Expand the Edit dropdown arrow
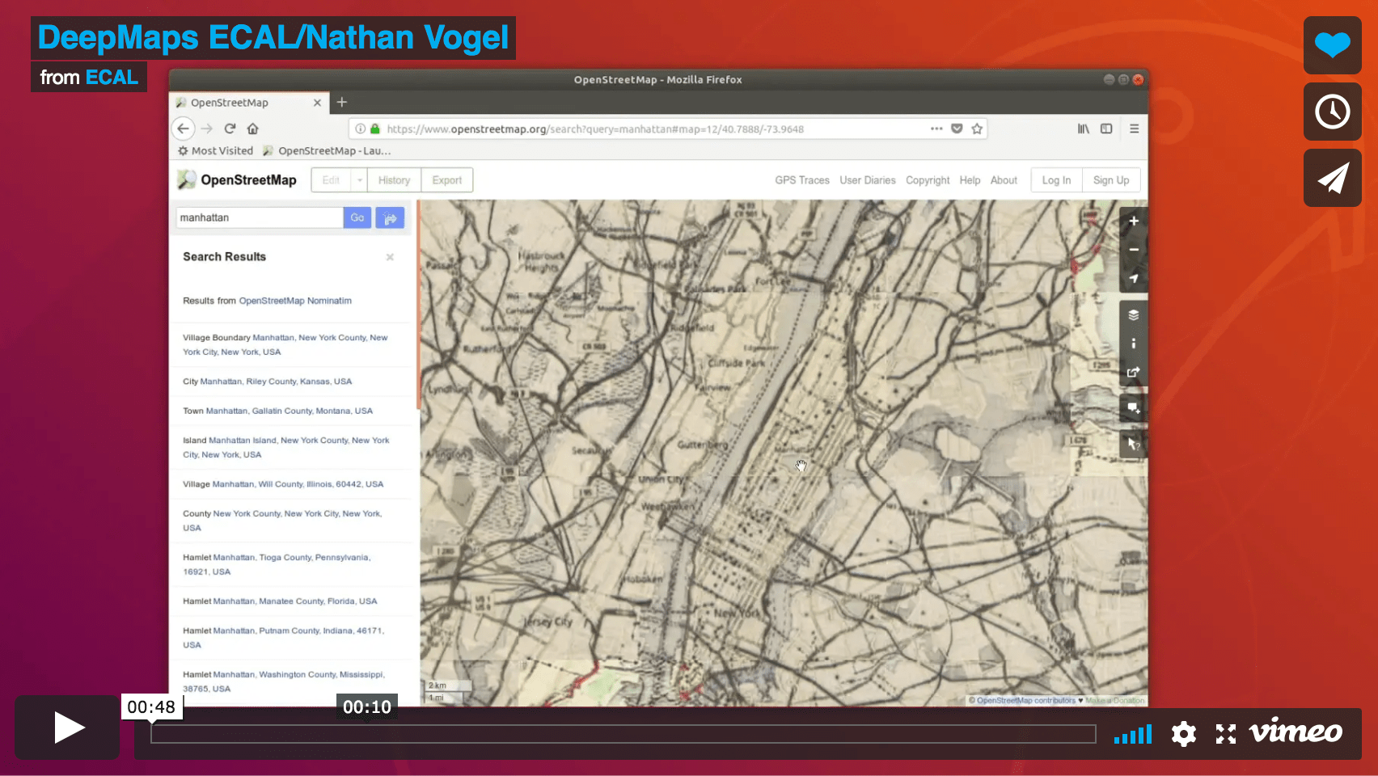This screenshot has height=776, width=1378. [x=361, y=179]
